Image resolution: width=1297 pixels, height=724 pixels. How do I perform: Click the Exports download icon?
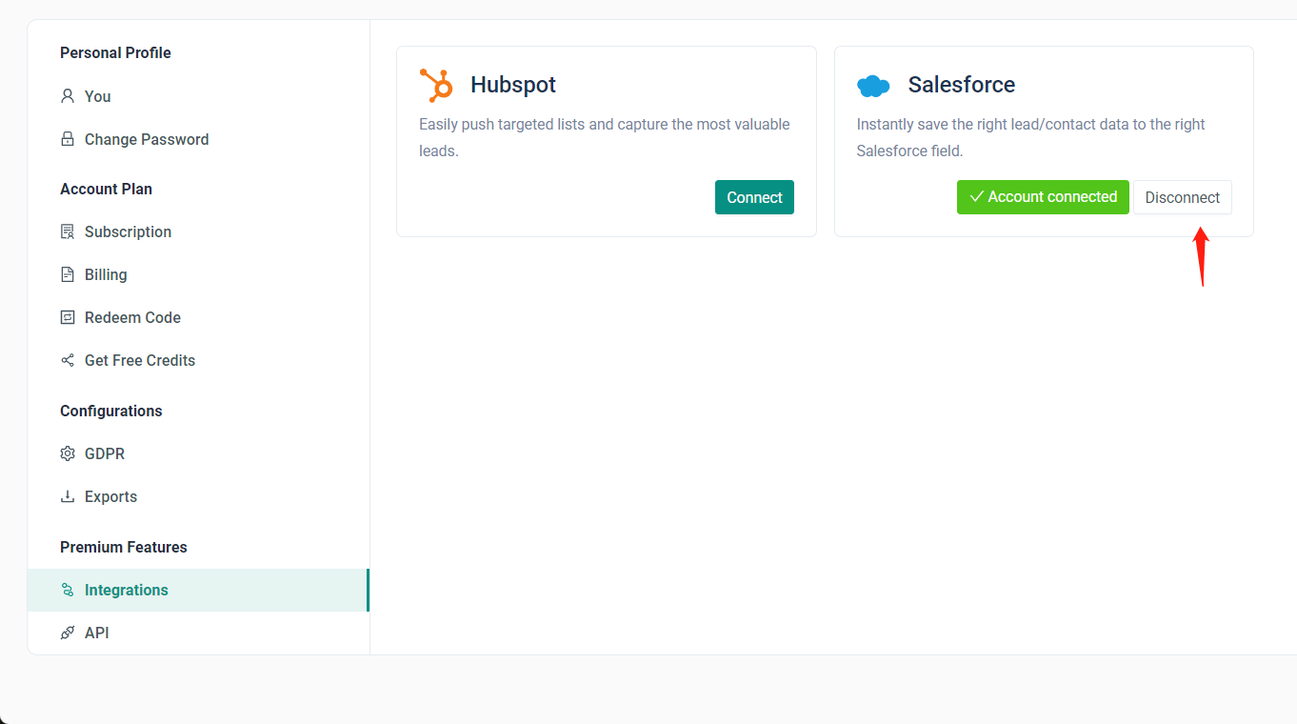pos(68,496)
